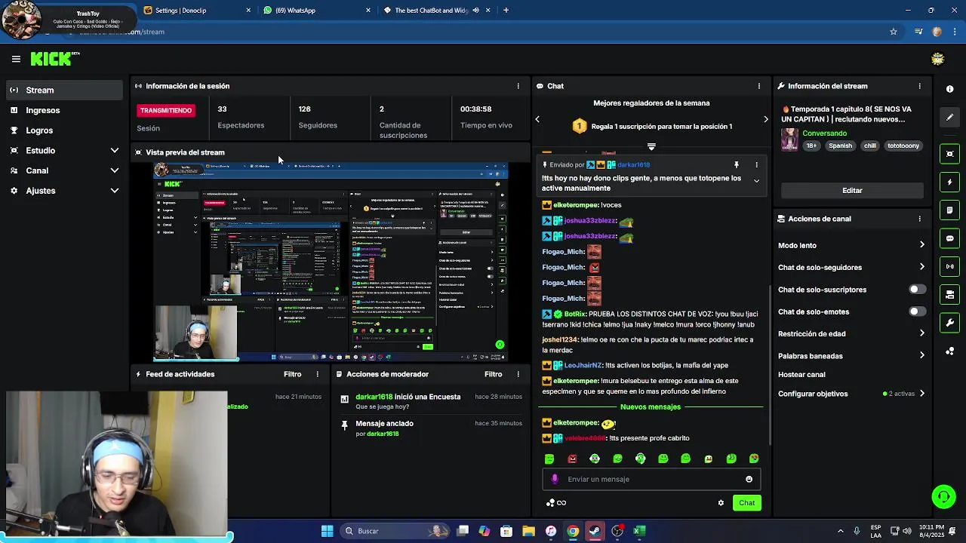This screenshot has height=543, width=966.
Task: Click the broadcast signal icon in right rail
Action: coord(949,266)
